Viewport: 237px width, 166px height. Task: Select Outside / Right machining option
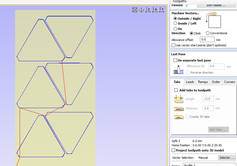175,19
